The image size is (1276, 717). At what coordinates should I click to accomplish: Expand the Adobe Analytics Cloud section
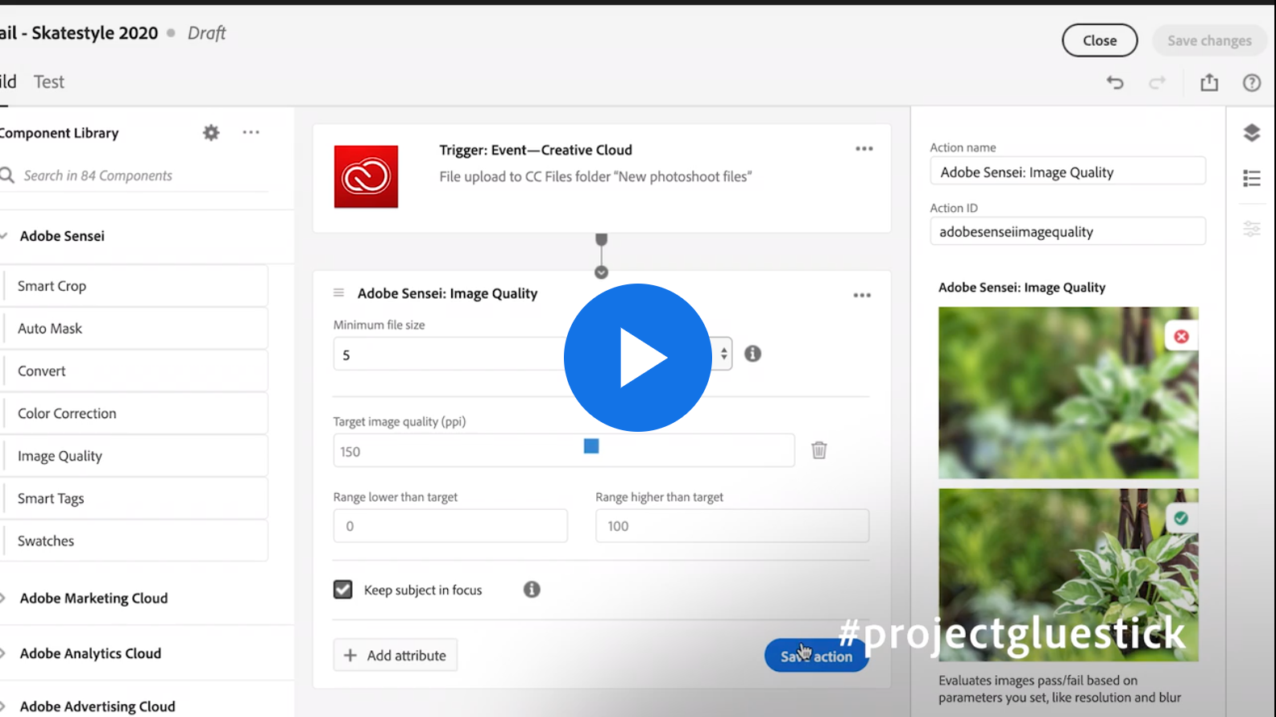coord(3,653)
